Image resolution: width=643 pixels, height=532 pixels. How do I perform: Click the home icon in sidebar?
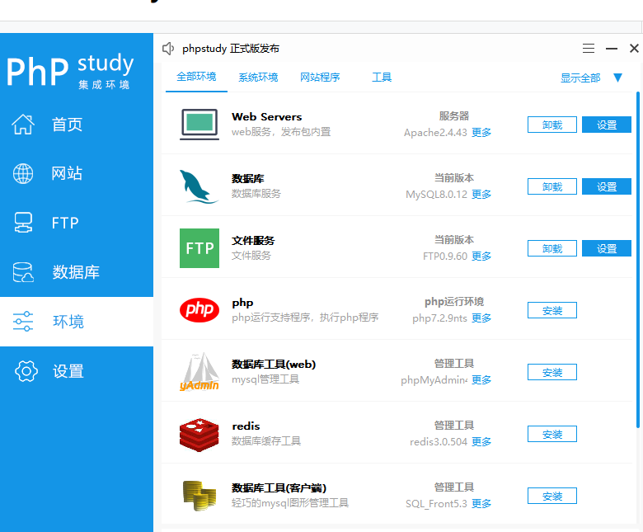pos(23,125)
